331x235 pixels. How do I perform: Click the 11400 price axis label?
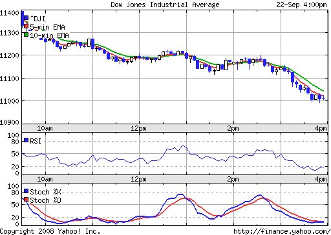click(10, 13)
